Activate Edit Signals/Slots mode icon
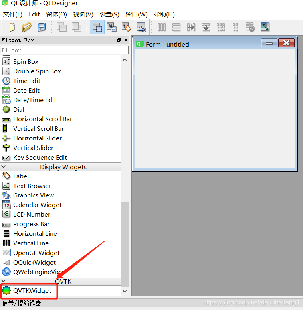This screenshot has width=303, height=310. point(112,27)
